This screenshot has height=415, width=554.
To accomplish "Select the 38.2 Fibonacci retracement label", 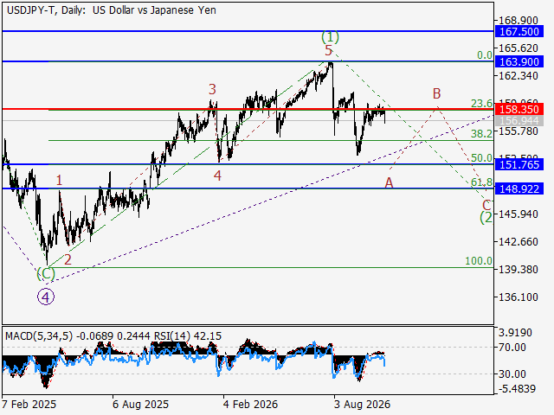I will pyautogui.click(x=481, y=133).
